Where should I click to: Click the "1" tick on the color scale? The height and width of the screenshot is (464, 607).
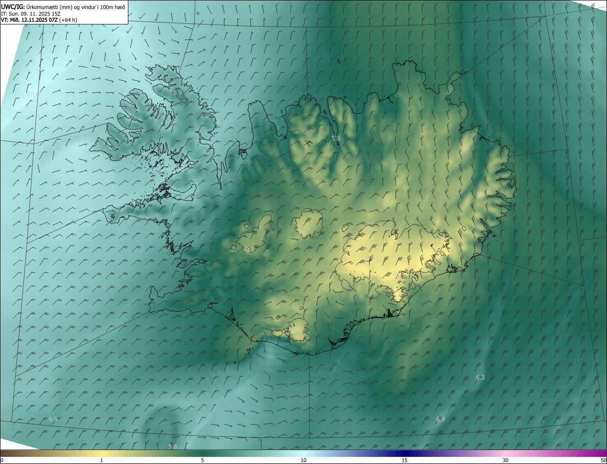coord(101,460)
